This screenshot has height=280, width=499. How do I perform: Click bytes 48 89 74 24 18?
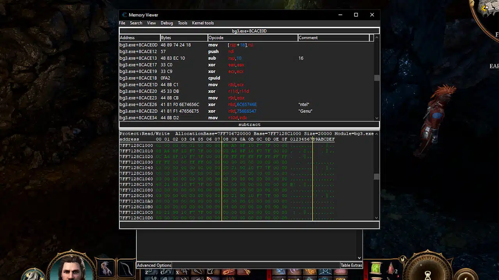(176, 45)
